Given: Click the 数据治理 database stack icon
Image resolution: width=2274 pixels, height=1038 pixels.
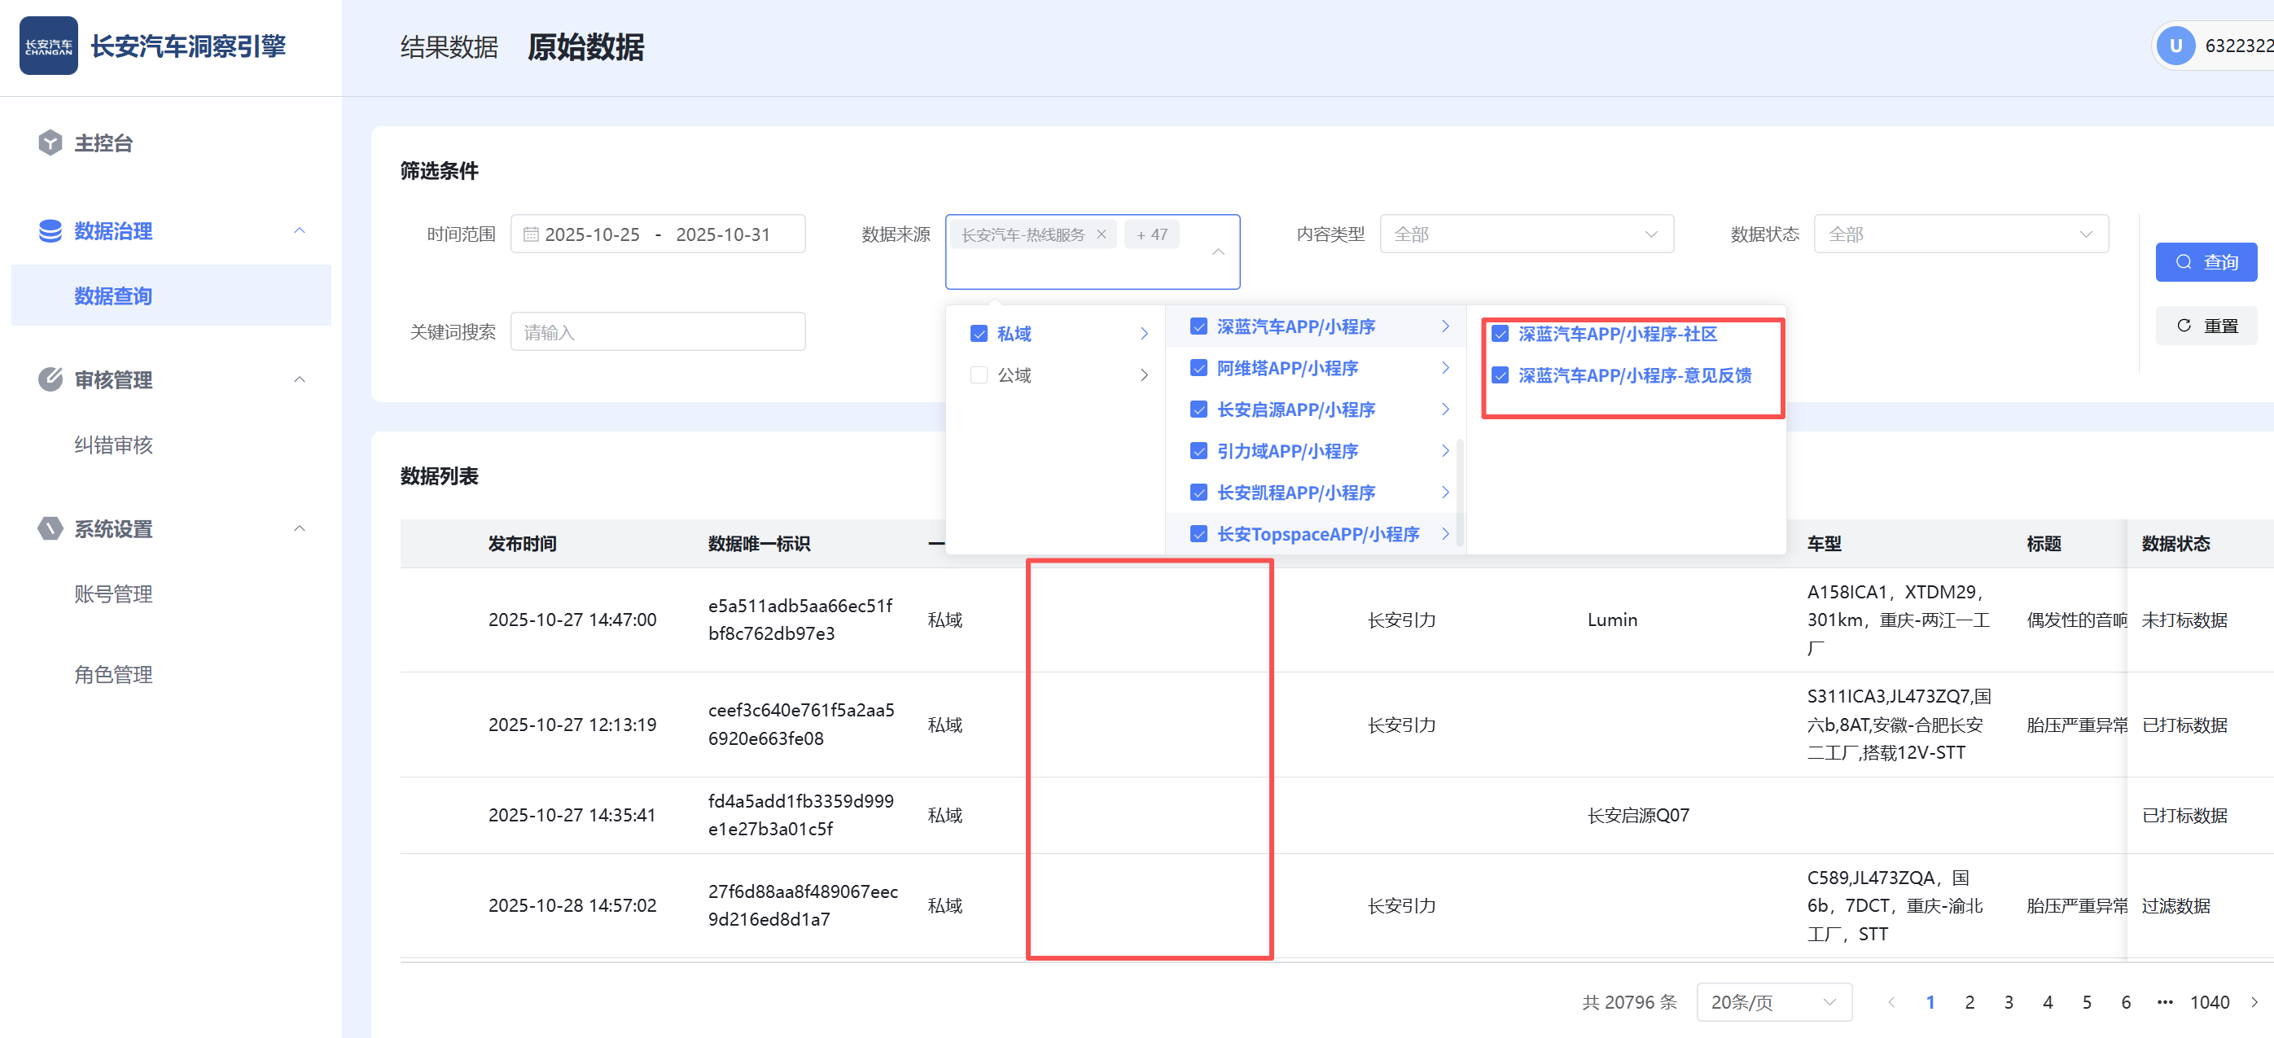Looking at the screenshot, I should click(50, 231).
